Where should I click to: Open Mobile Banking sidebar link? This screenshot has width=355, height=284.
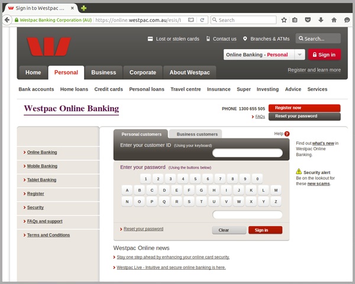(42, 166)
